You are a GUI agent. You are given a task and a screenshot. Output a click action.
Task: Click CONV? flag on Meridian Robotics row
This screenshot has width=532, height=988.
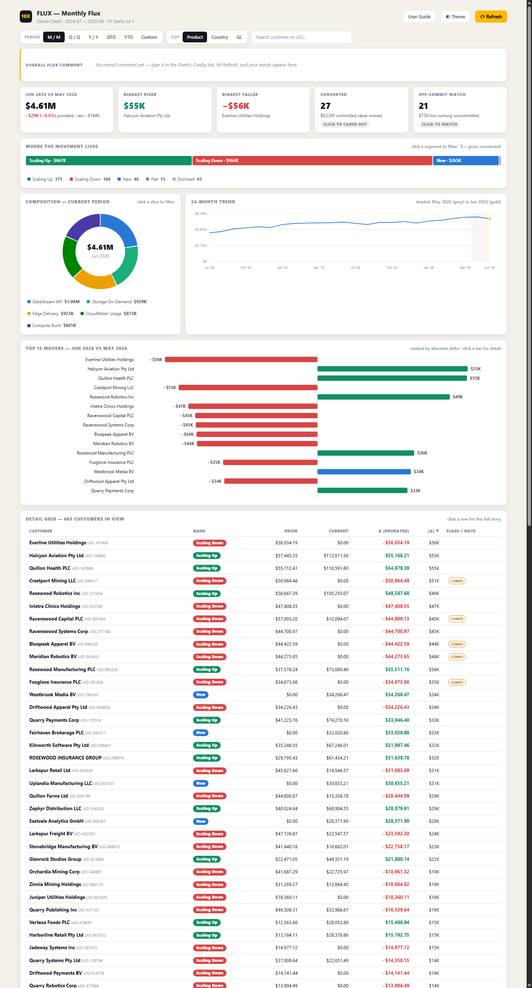point(457,657)
